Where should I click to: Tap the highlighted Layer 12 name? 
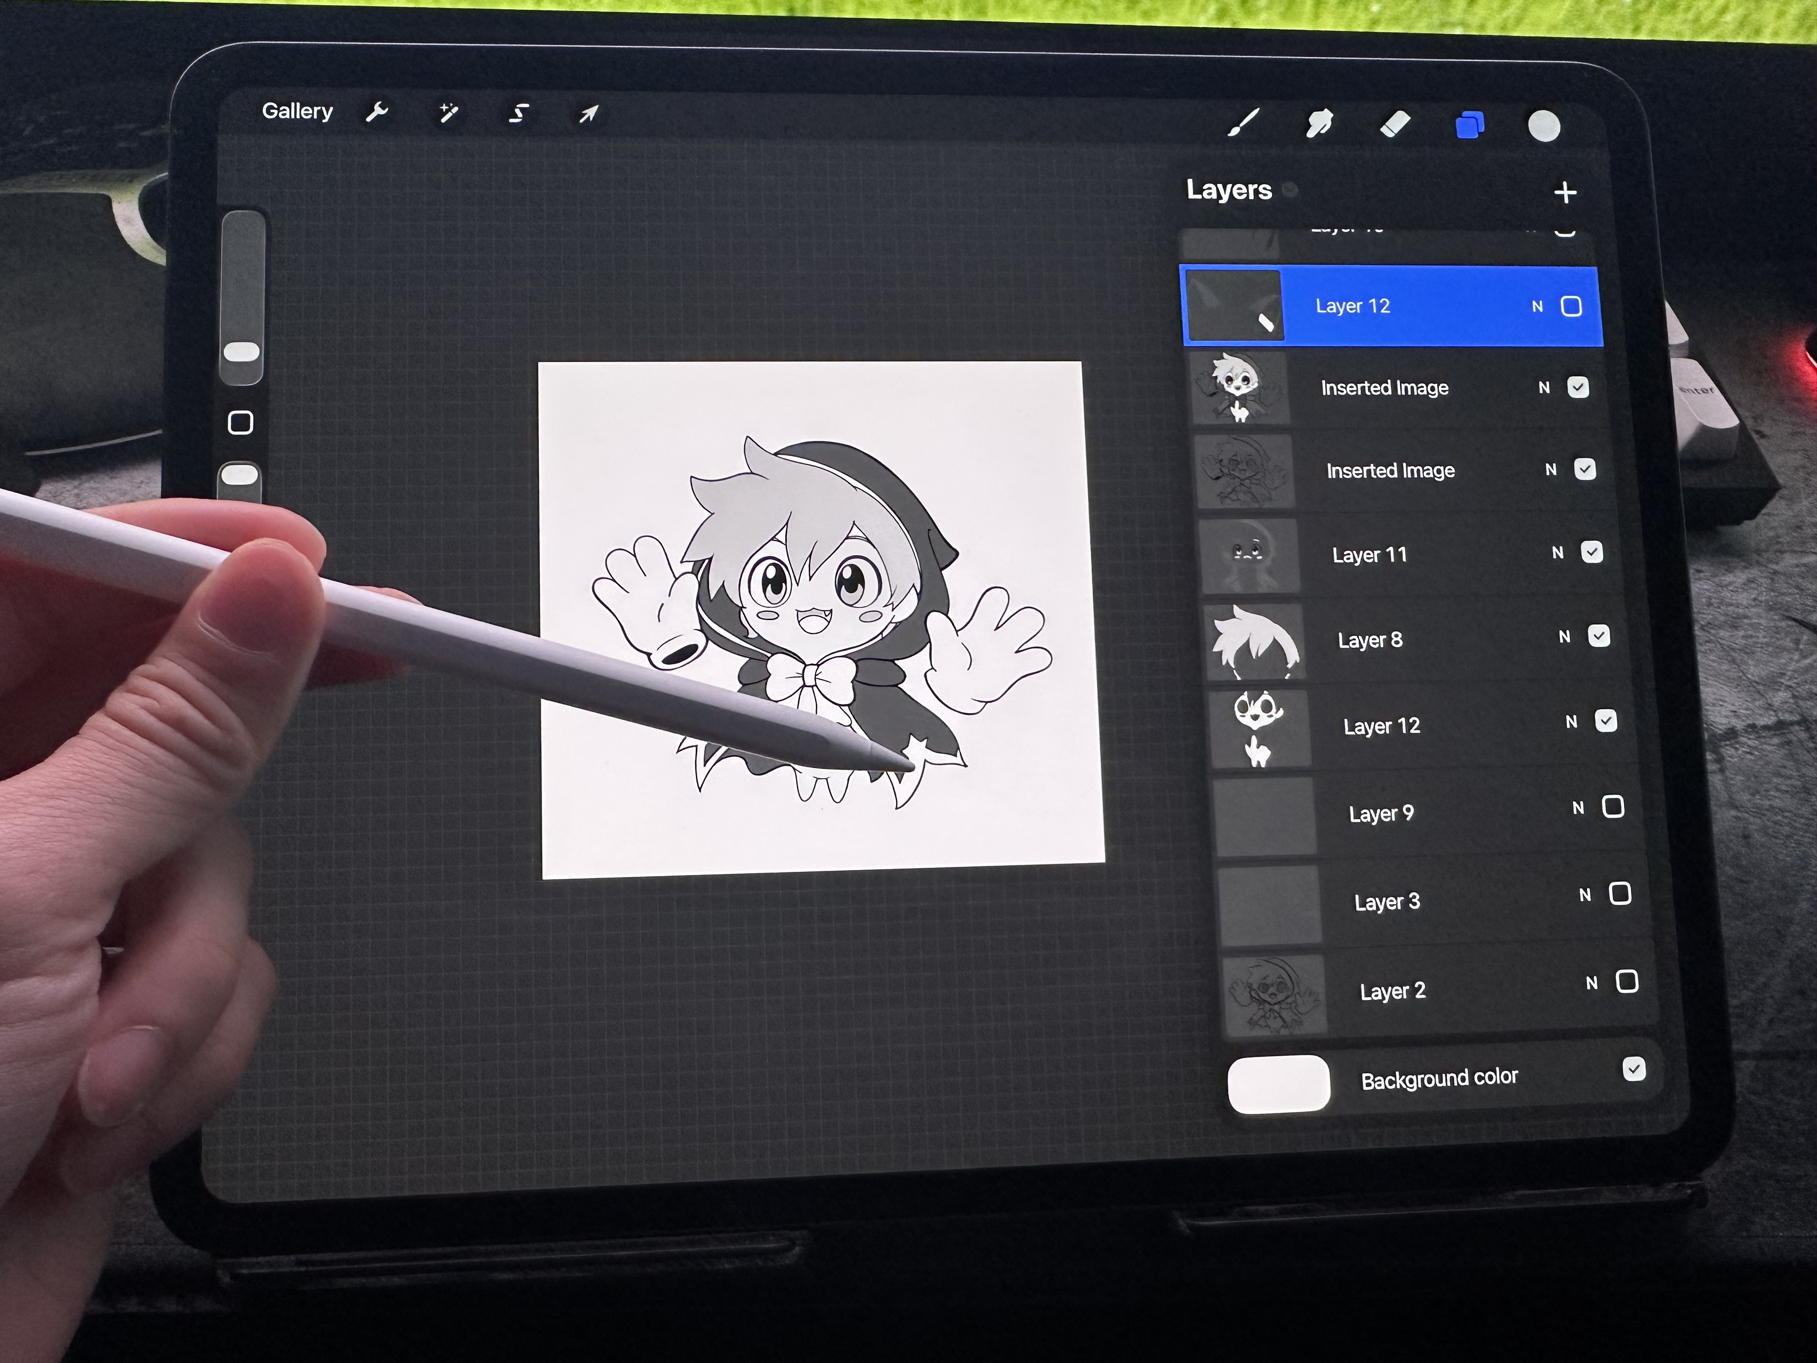1353,306
